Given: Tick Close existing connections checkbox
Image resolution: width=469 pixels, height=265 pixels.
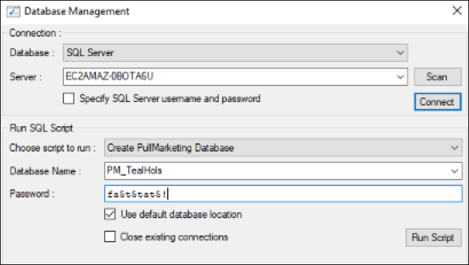Looking at the screenshot, I should point(110,236).
